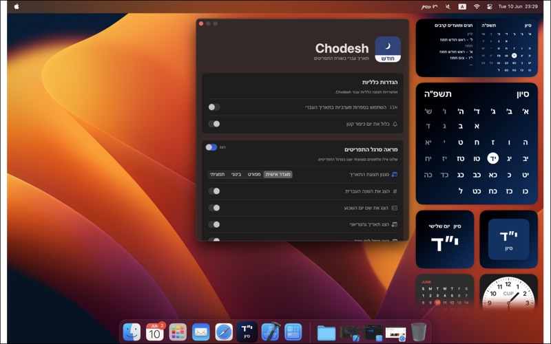
Task: Click the bell icon beside יום כיפור קטן
Action: 395,124
